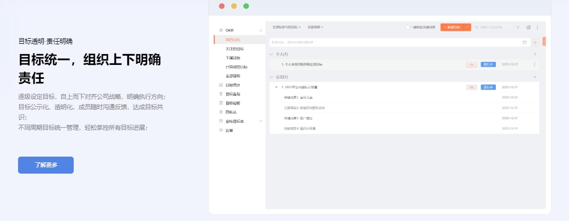The width and height of the screenshot is (569, 221).
Task: Click the calendar icon in quick-create field
Action: tap(525, 42)
